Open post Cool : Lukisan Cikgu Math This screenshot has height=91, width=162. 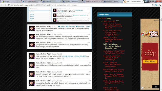coord(114,52)
